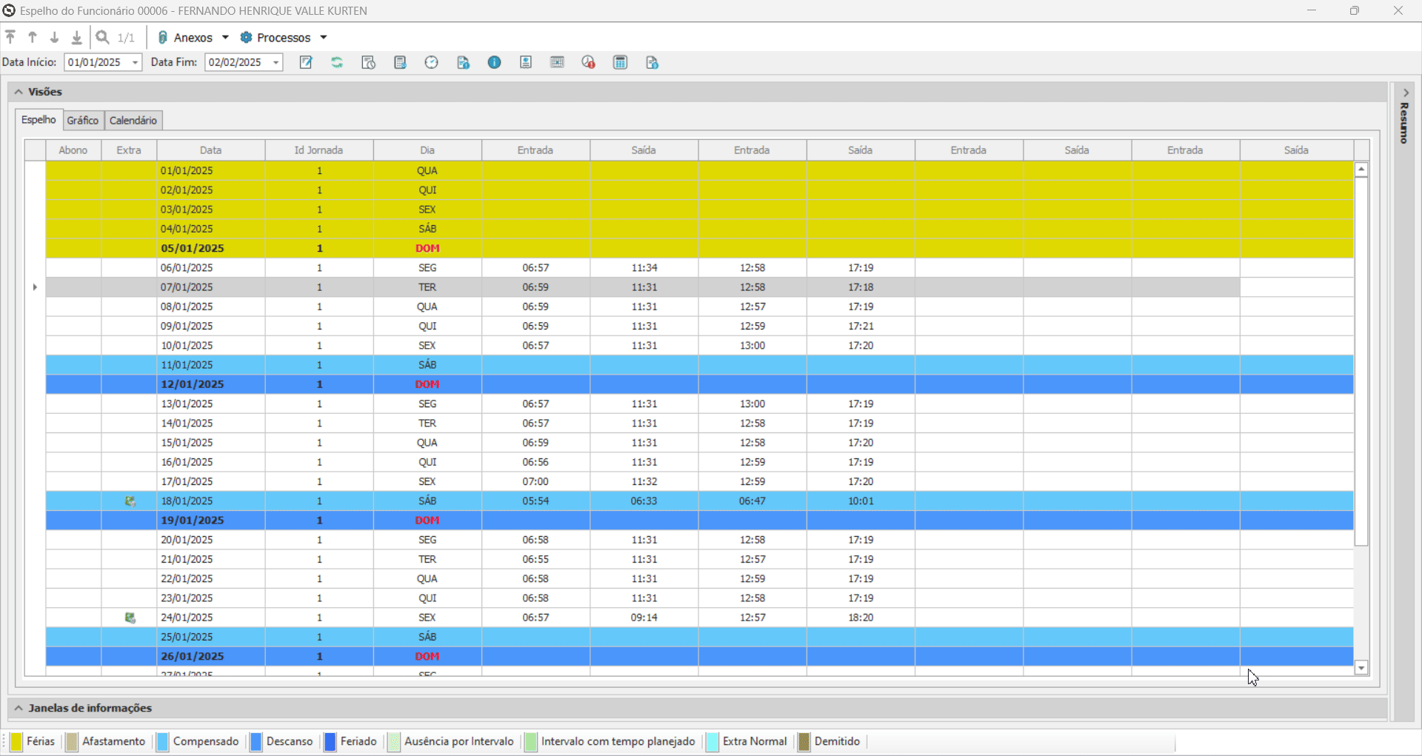
Task: Click Extra Normal cyan legend swatch
Action: (x=712, y=742)
